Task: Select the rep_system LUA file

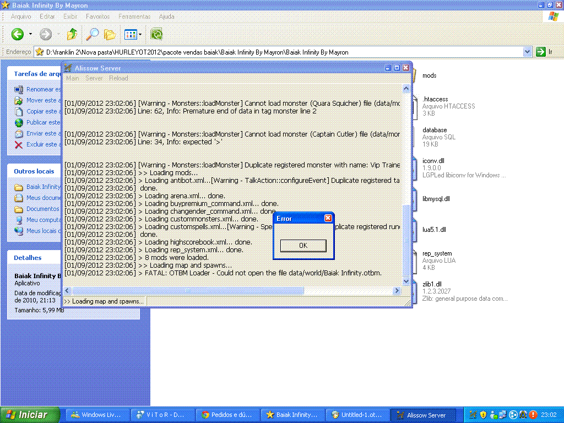Action: (x=435, y=260)
